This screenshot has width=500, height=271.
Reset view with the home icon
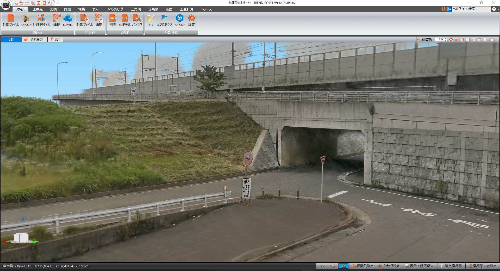pos(451,40)
